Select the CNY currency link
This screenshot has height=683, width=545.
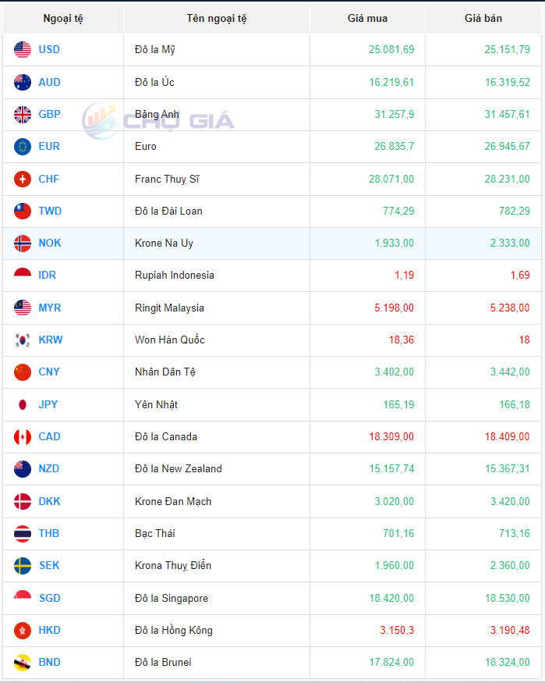point(49,372)
